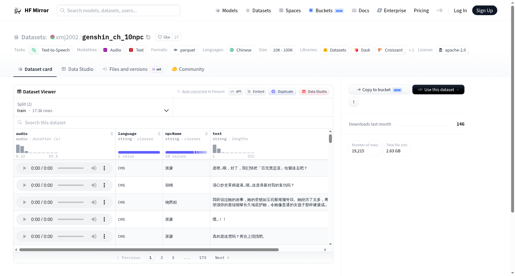Focus the main search models field
The height and width of the screenshot is (276, 515).
pos(118,10)
